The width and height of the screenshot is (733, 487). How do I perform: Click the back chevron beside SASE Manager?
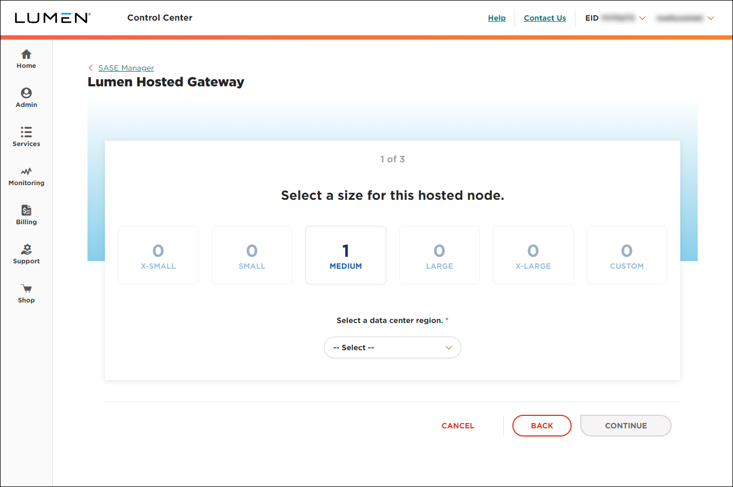(x=91, y=68)
